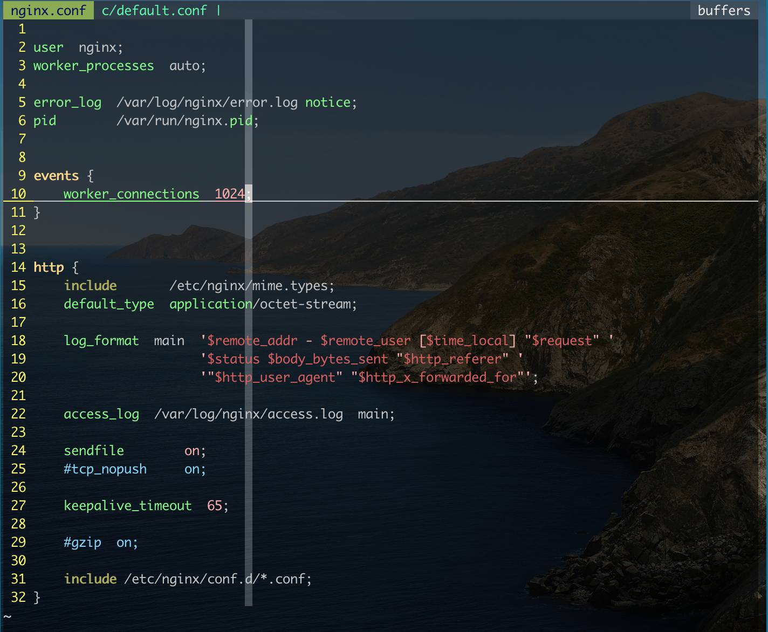Viewport: 768px width, 632px height.
Task: Place cursor on "worker_connections"
Action: pos(132,194)
